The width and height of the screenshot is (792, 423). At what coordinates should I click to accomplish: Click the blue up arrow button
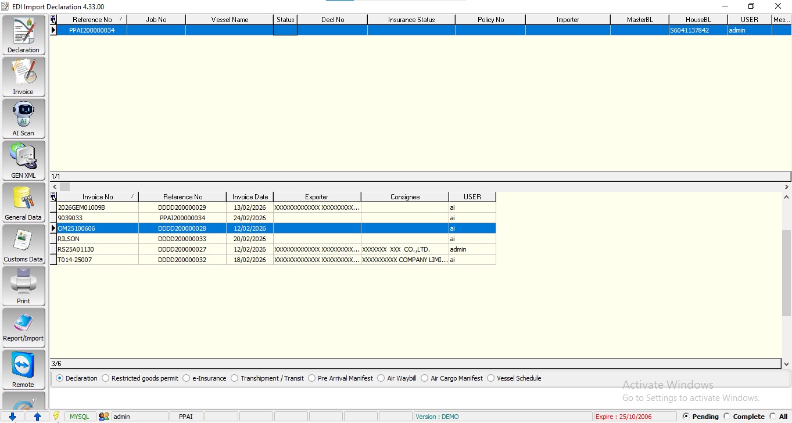(37, 417)
